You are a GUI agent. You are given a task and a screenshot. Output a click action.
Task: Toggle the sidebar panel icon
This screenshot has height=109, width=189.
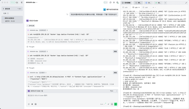pos(22,2)
